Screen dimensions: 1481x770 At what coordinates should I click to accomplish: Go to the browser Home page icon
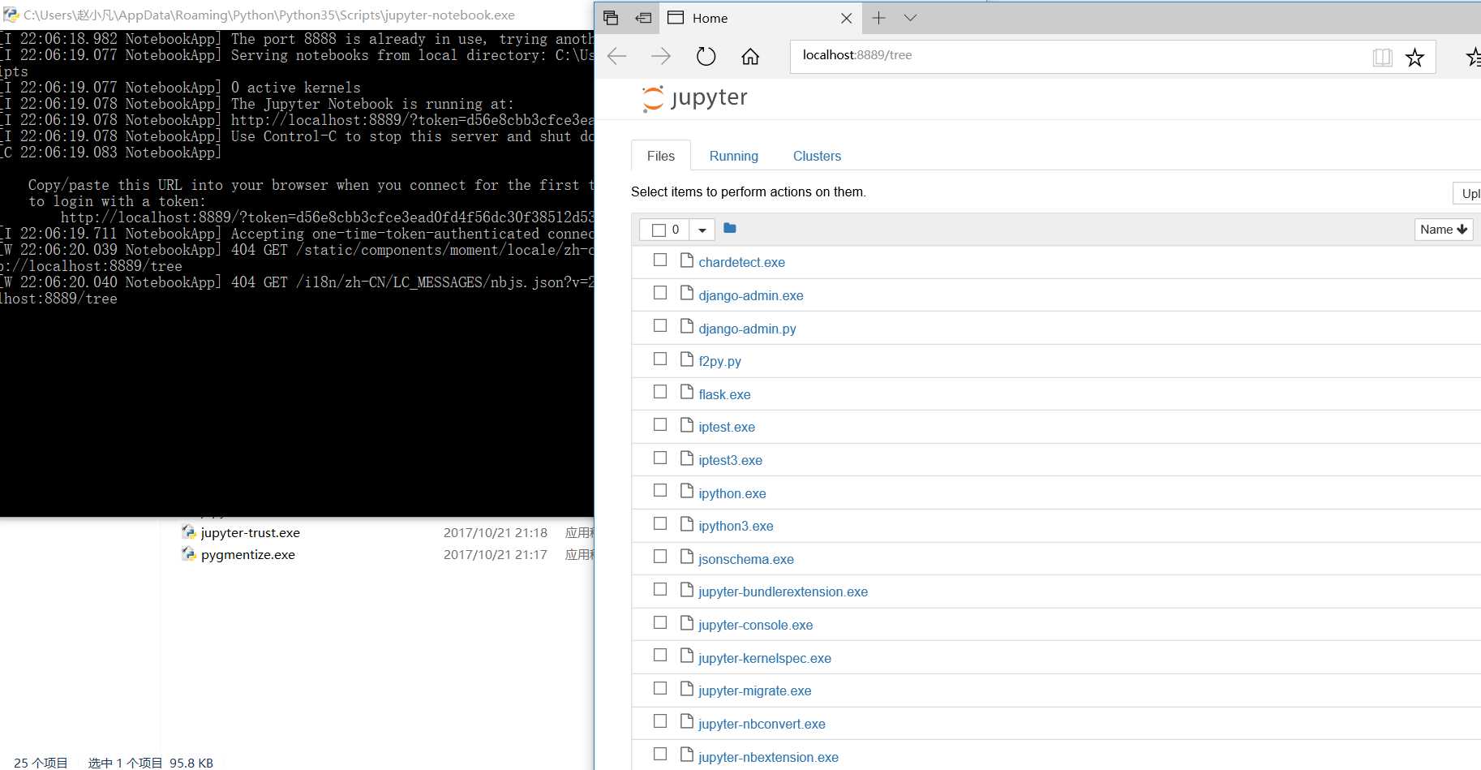[x=750, y=56]
